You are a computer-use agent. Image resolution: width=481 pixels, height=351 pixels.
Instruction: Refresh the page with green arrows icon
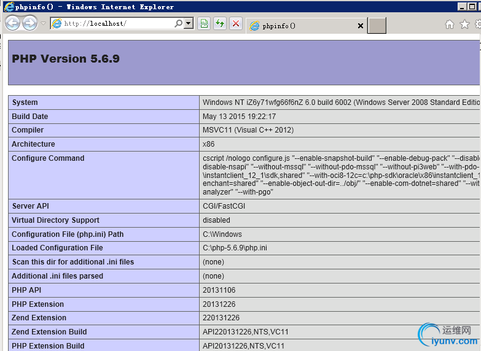(x=220, y=23)
